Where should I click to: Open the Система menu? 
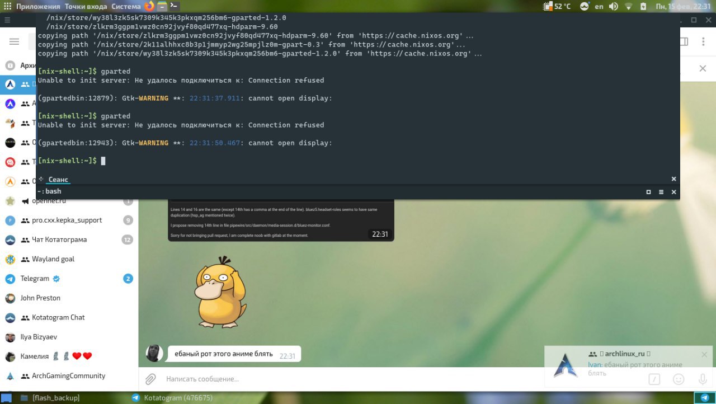pyautogui.click(x=126, y=6)
